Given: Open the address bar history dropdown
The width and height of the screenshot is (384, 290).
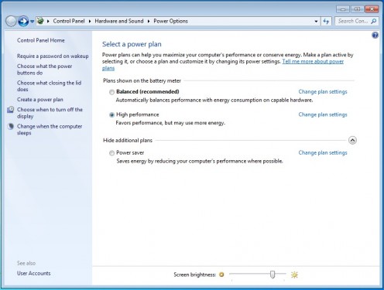Looking at the screenshot, I should (316, 22).
